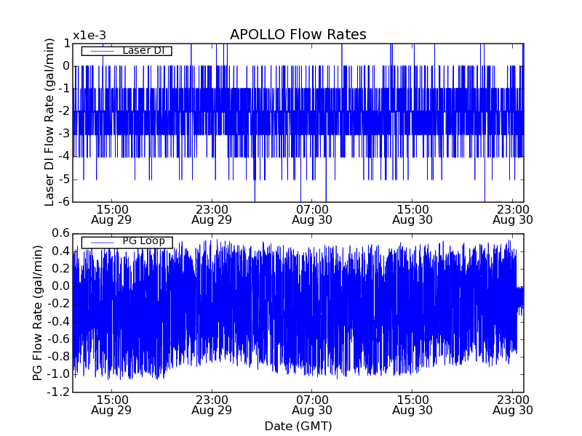Click the '-1.0' y-axis tick on bottom chart

pos(58,374)
